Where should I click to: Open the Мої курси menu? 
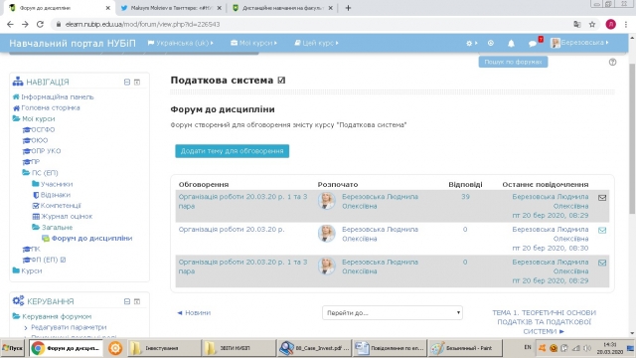coord(254,43)
